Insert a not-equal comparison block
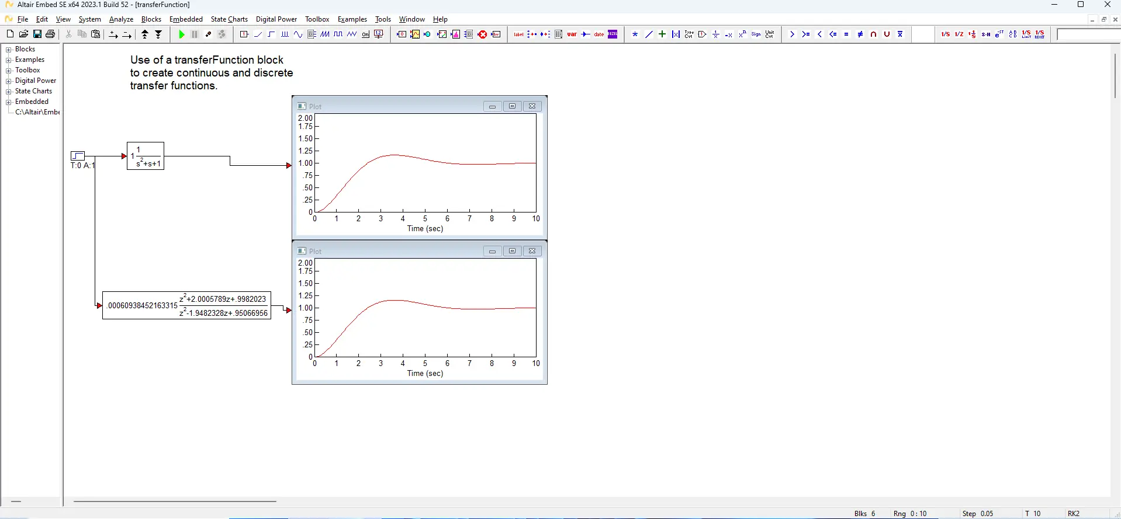1121x519 pixels. click(860, 34)
